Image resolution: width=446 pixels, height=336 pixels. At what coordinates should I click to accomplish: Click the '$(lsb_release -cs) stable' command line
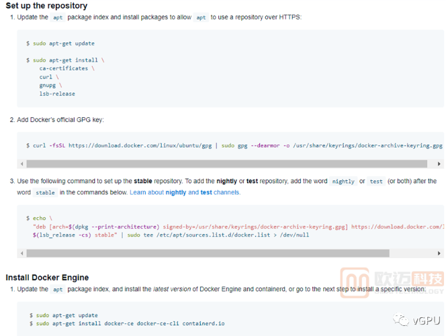(x=171, y=235)
